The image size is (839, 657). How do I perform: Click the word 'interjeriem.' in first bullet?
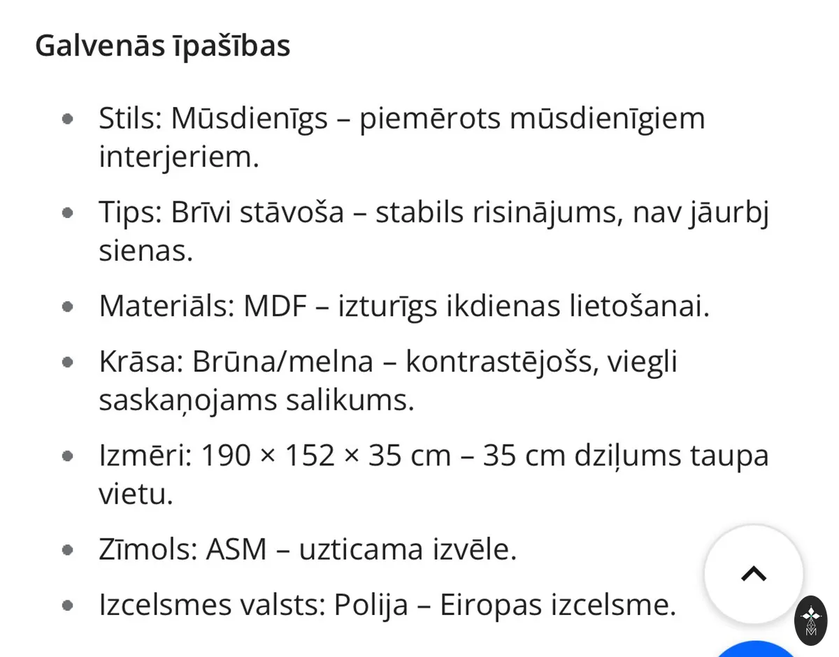point(179,157)
